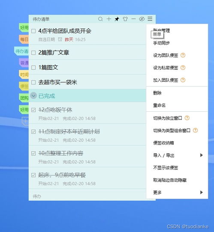Click help icon next to 设为团队便签

point(183,55)
